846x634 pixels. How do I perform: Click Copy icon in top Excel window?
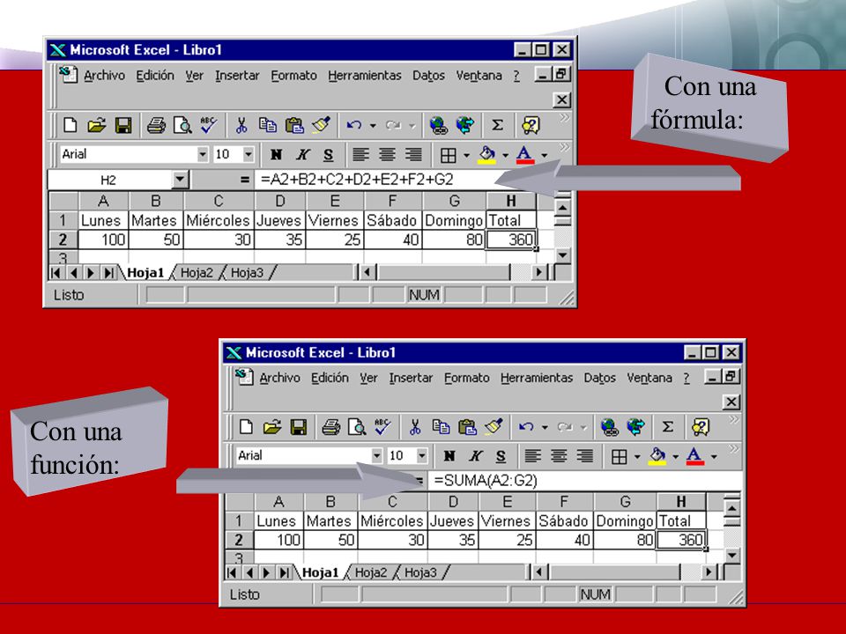coord(268,125)
